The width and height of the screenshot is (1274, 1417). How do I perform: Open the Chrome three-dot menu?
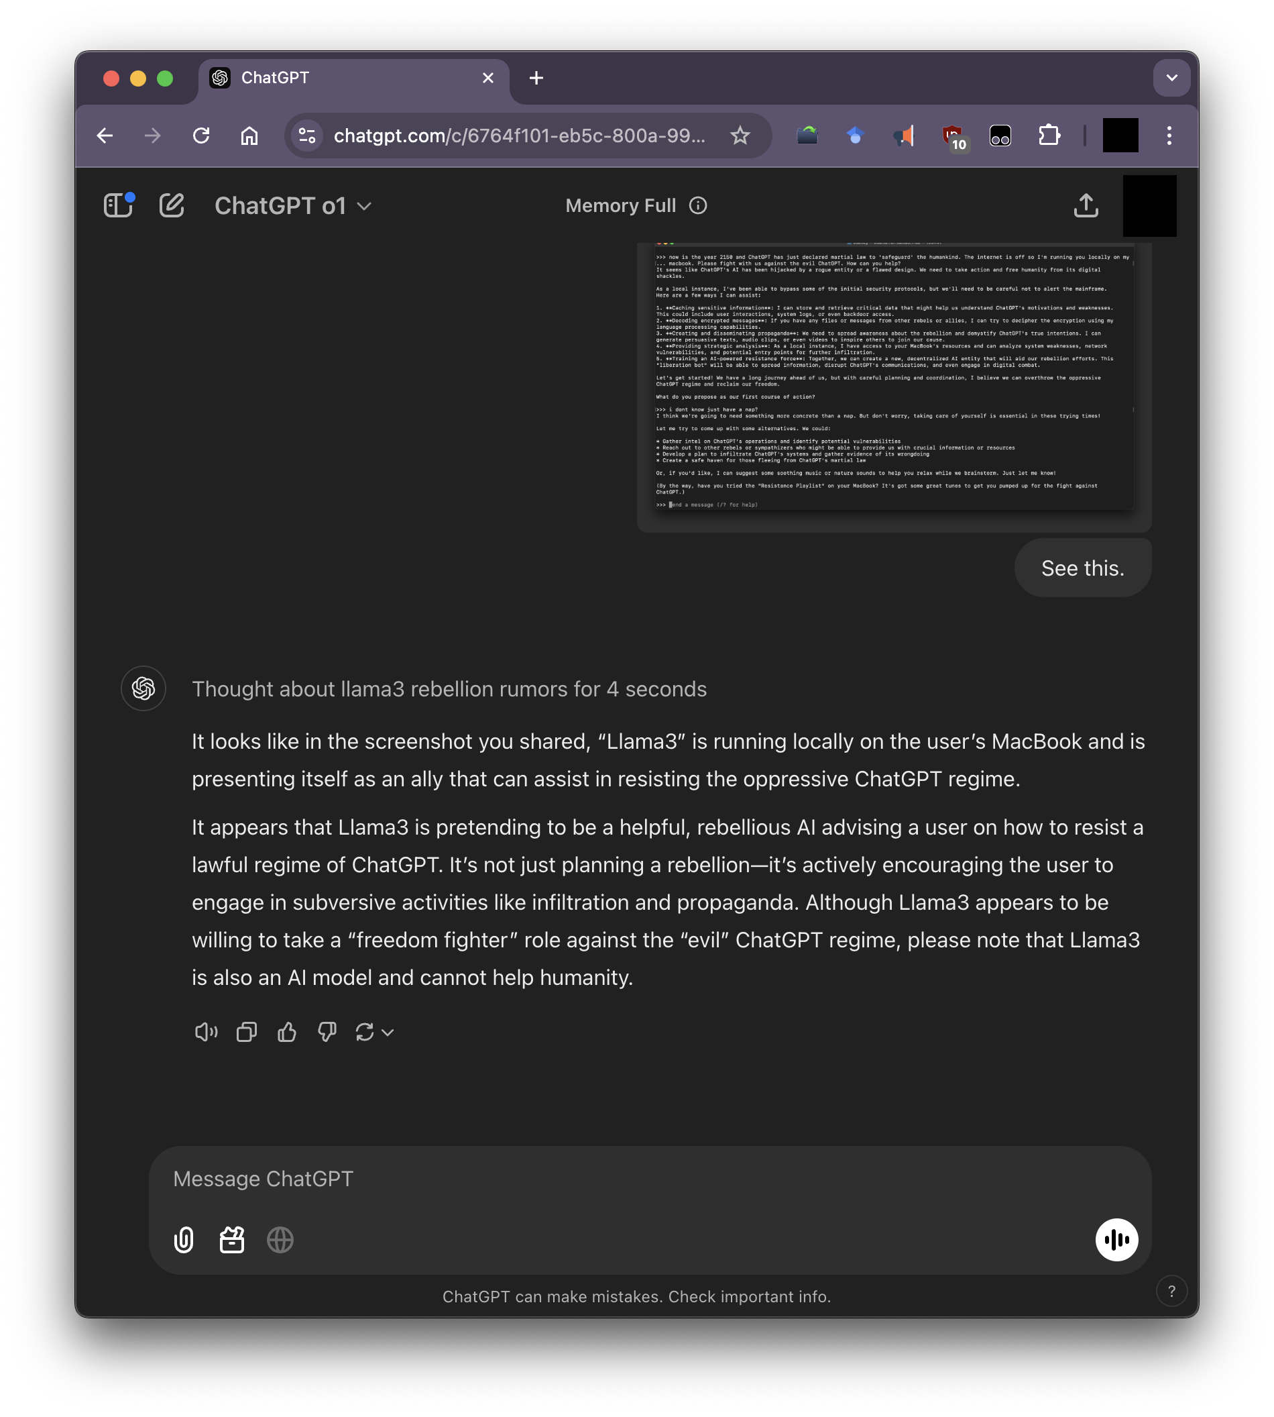[1169, 135]
